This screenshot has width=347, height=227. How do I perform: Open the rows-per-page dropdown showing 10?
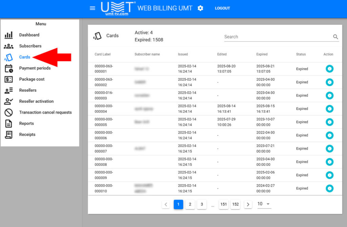click(x=264, y=204)
